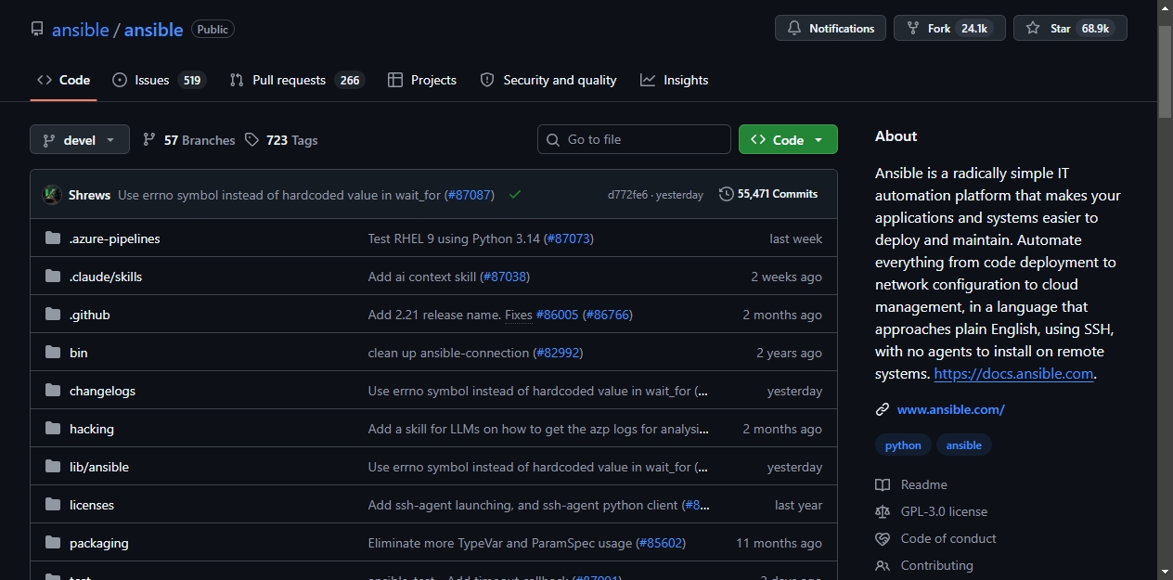
Task: Click the Notifications button
Action: point(831,29)
